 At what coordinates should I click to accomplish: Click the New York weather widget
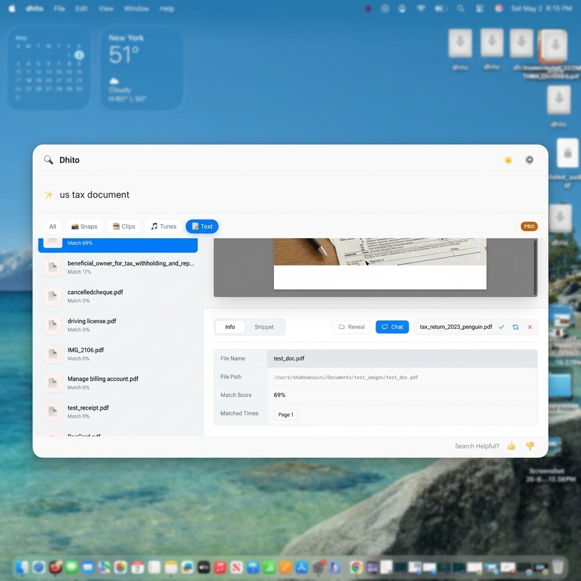pyautogui.click(x=141, y=68)
